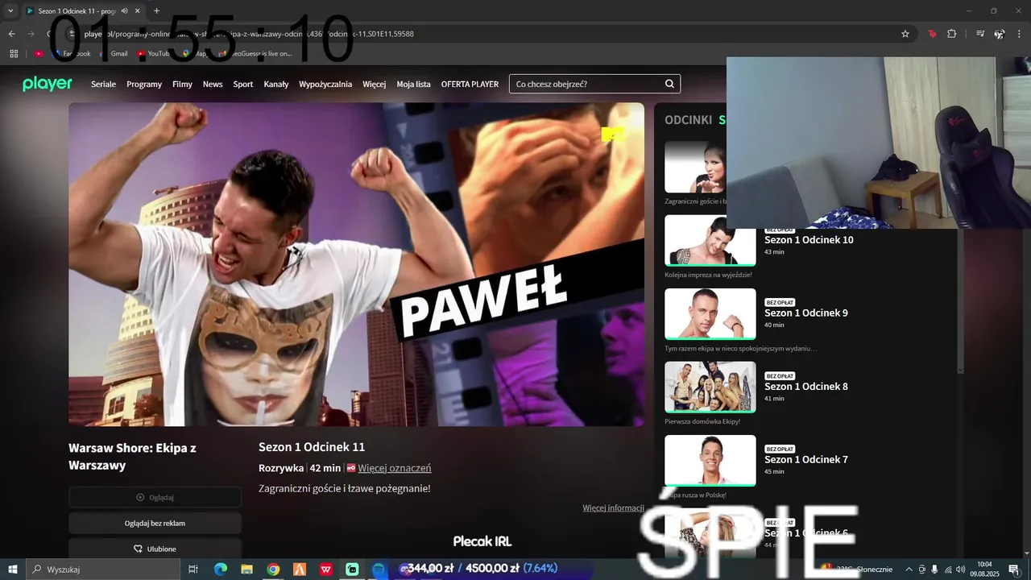Screen dimensions: 1031x580
Task: Open Sezon 1 Odcinek 7 thumbnail
Action: pyautogui.click(x=710, y=461)
